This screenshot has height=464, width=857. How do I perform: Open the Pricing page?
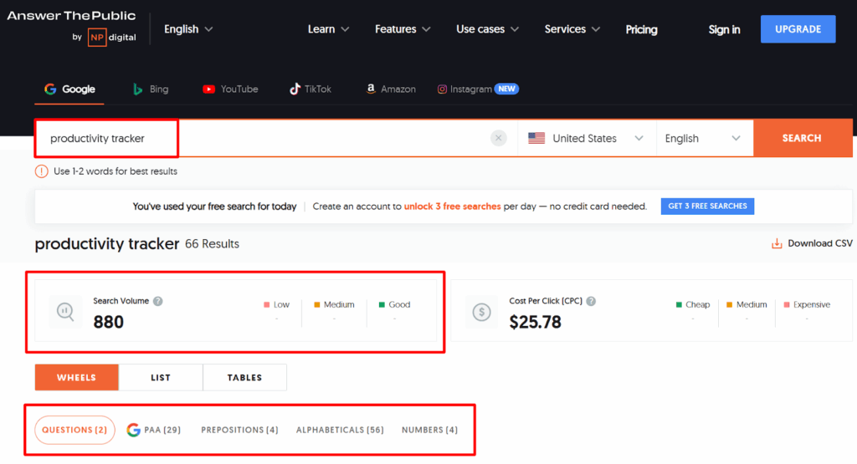[641, 29]
